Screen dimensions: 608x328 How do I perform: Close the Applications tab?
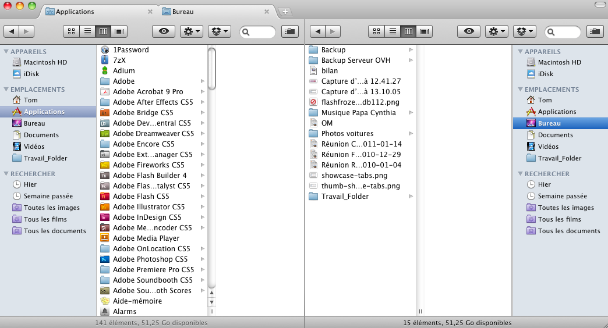click(x=150, y=12)
